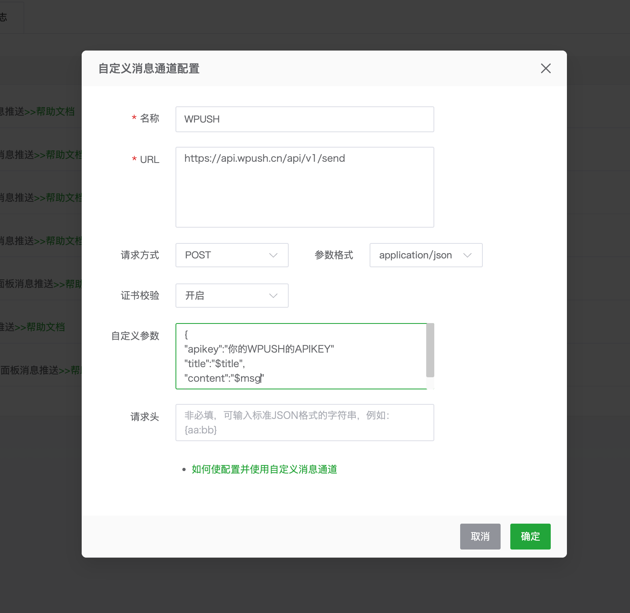
Task: Click the 参数格式 label
Action: pyautogui.click(x=334, y=255)
